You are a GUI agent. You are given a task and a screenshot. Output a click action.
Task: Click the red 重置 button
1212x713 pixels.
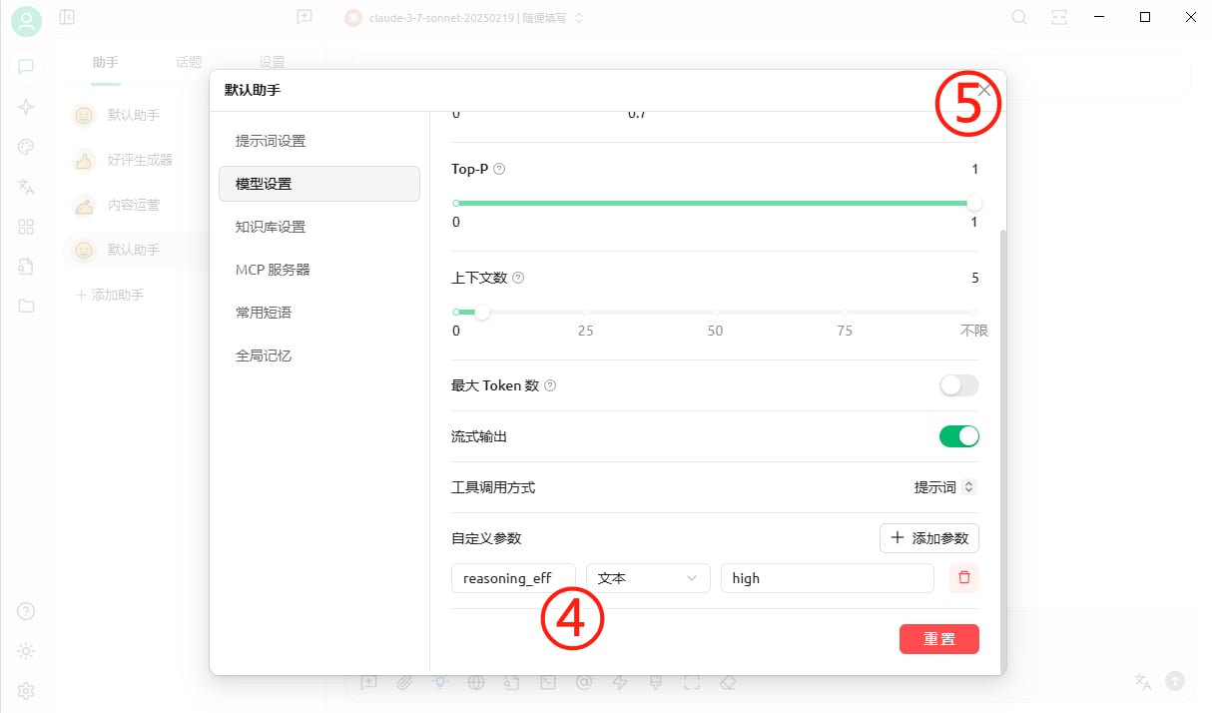[x=939, y=639]
